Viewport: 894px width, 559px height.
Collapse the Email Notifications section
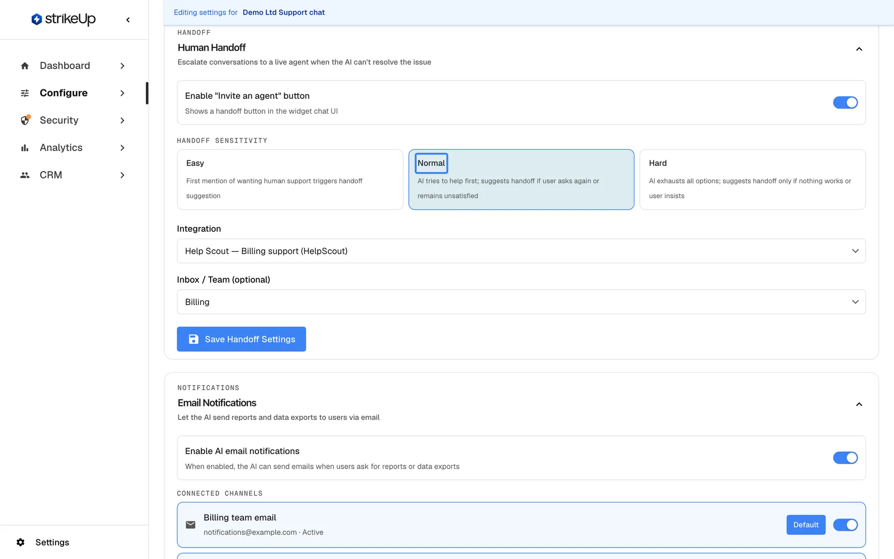[859, 404]
